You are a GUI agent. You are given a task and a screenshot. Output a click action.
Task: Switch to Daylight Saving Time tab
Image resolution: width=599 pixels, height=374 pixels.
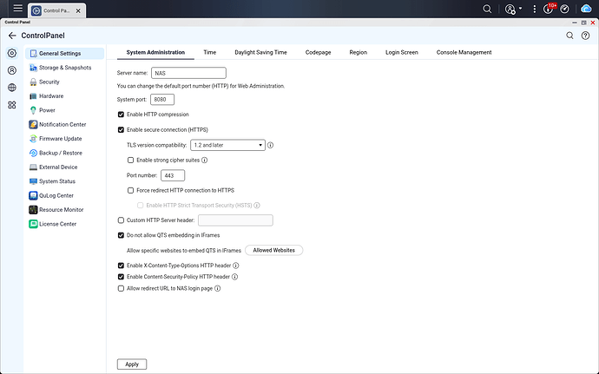click(260, 52)
